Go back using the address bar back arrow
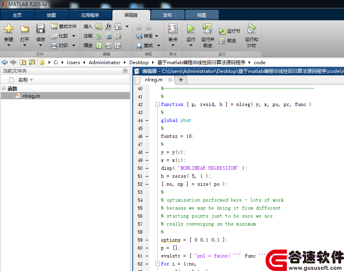Image resolution: width=344 pixels, height=271 pixels. [x=4, y=63]
